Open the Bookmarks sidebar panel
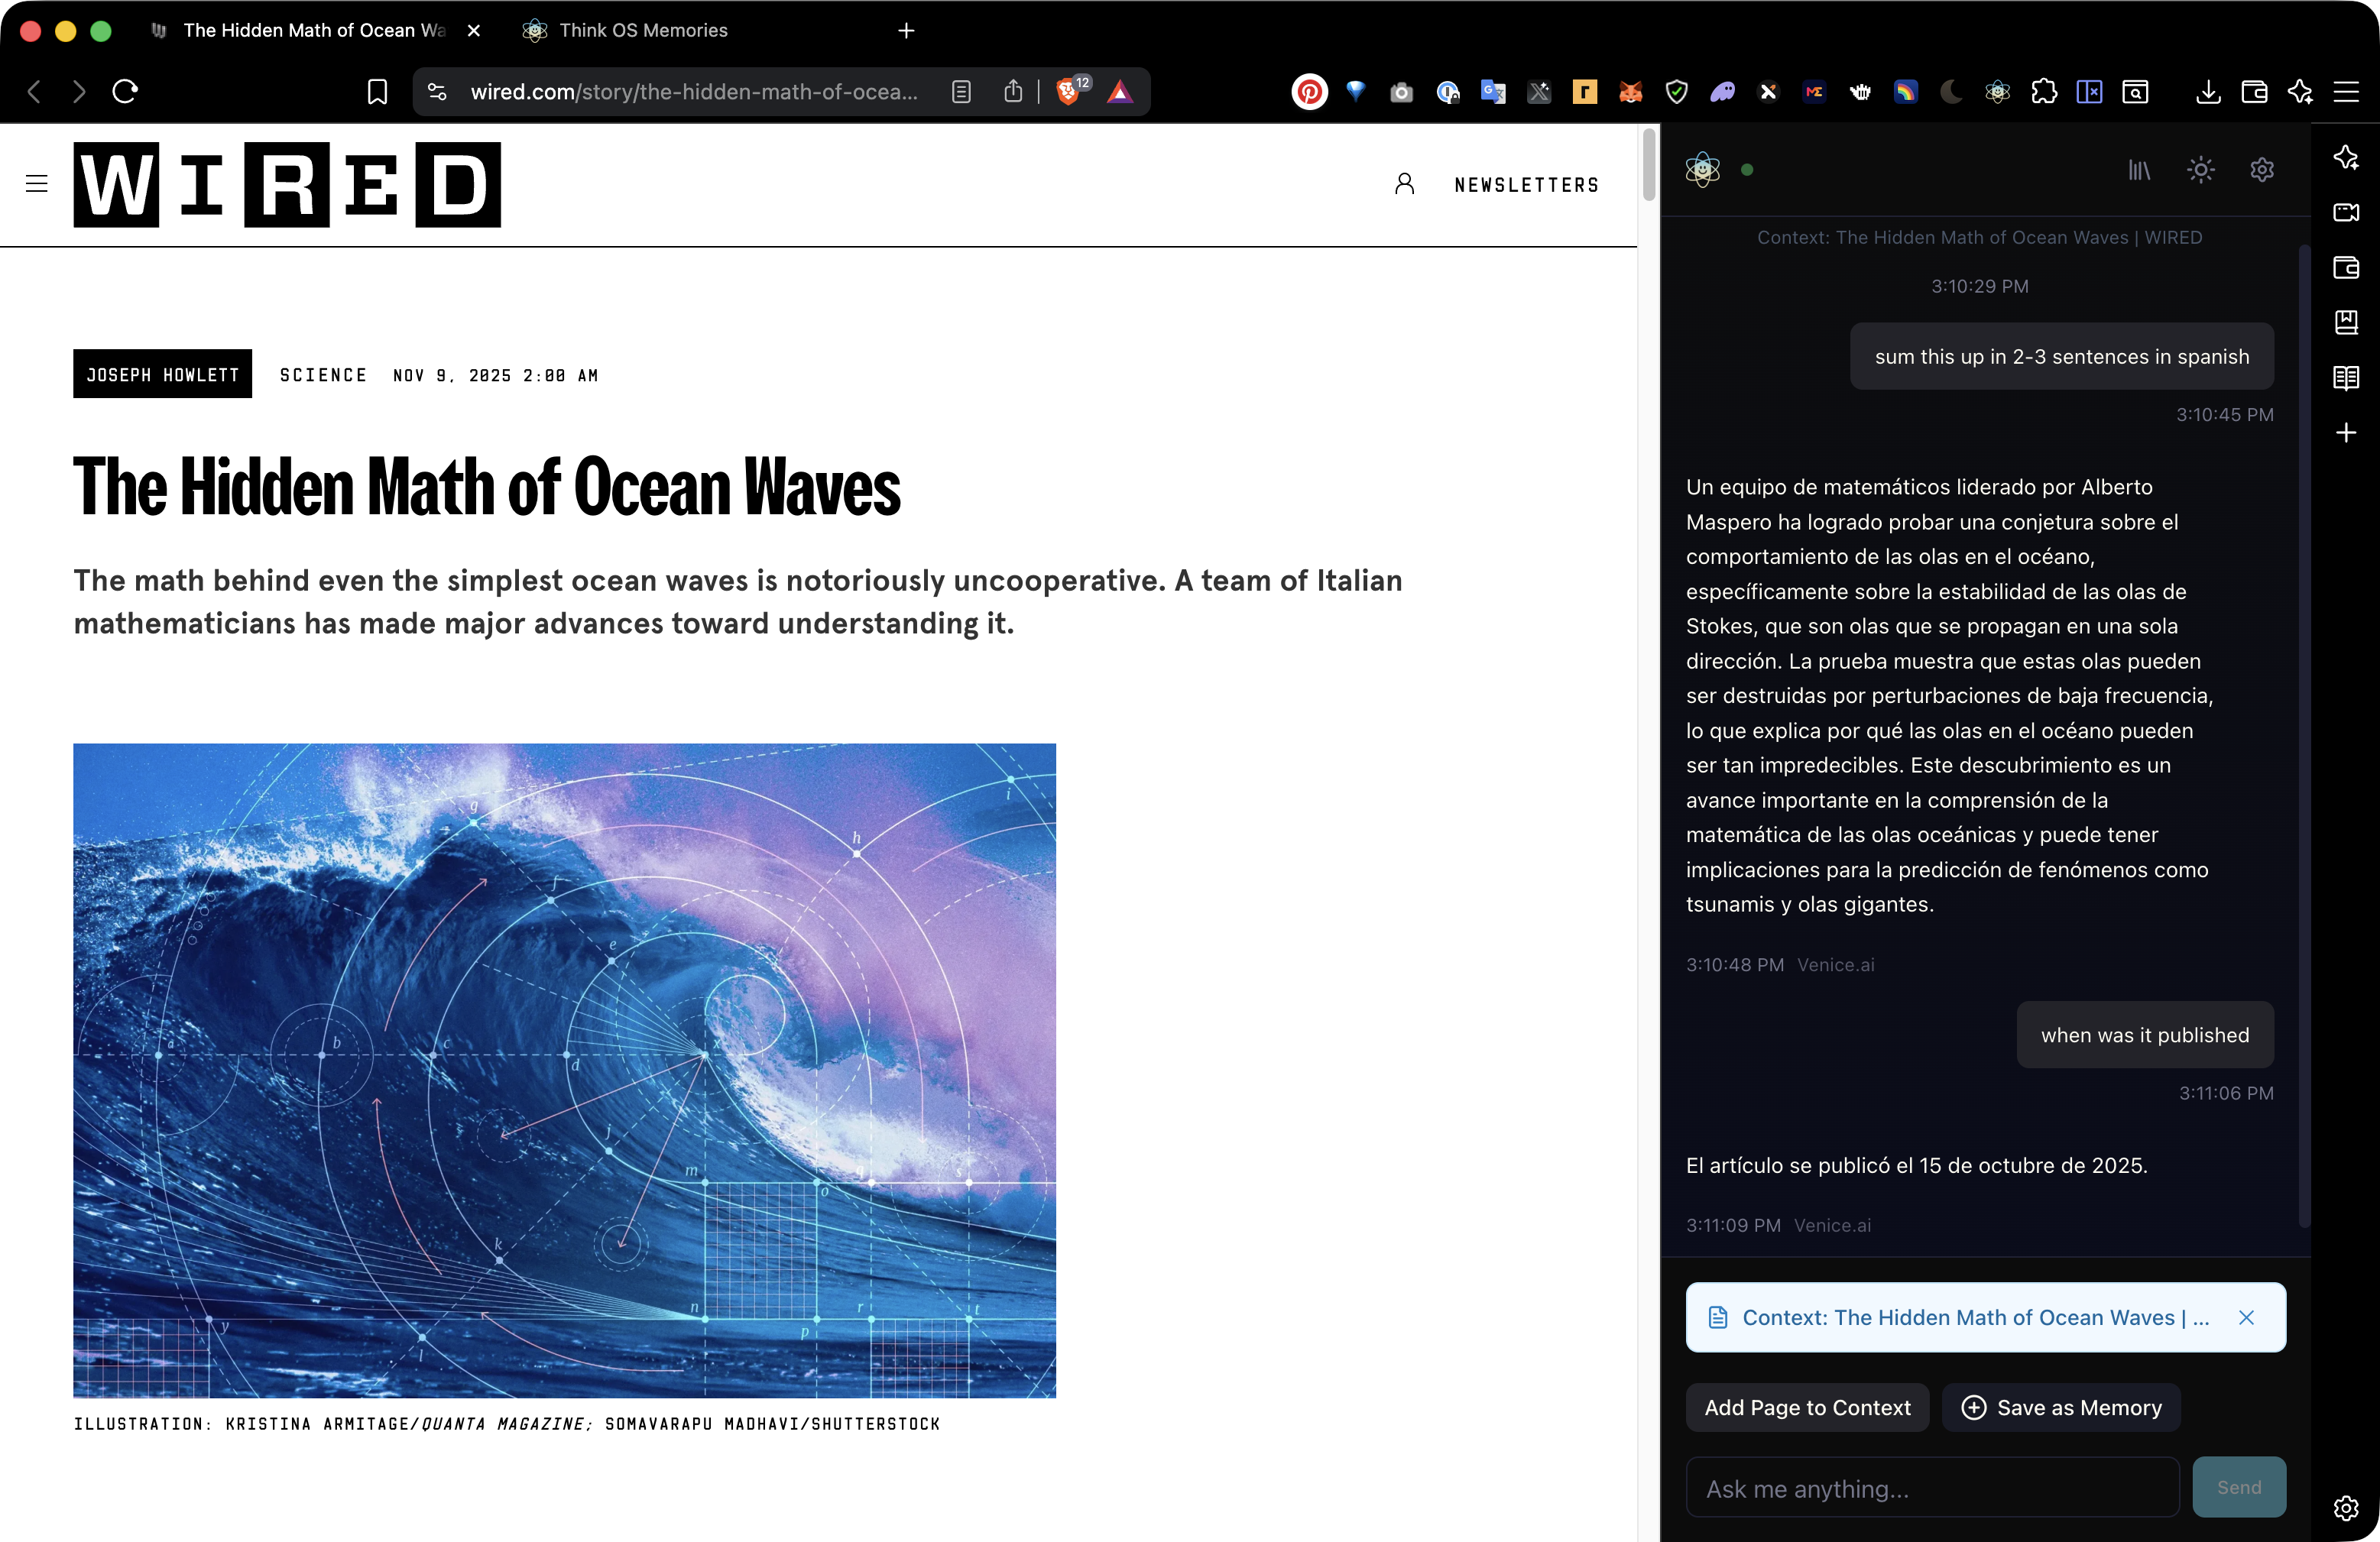This screenshot has width=2380, height=1542. [x=2346, y=322]
